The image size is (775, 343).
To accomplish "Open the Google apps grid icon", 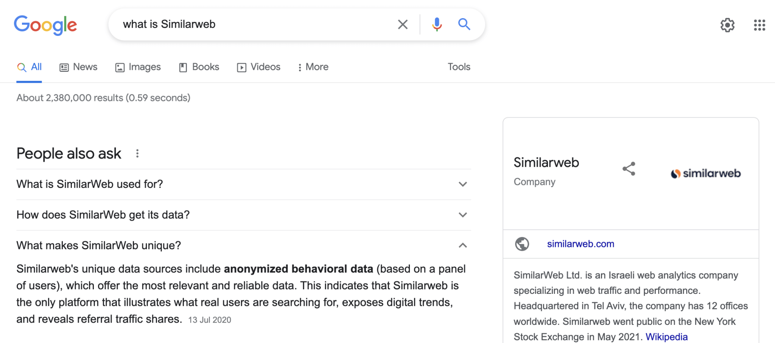I will (x=759, y=25).
